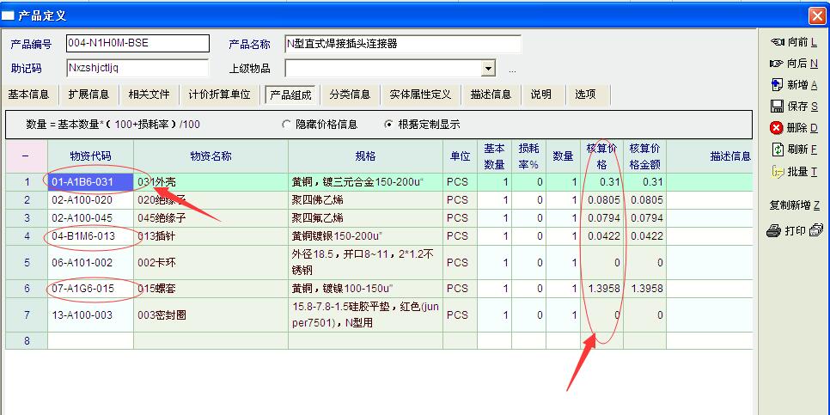830x415 pixels.
Task: Click the ellipsis button beside 上级物品
Action: tap(512, 70)
